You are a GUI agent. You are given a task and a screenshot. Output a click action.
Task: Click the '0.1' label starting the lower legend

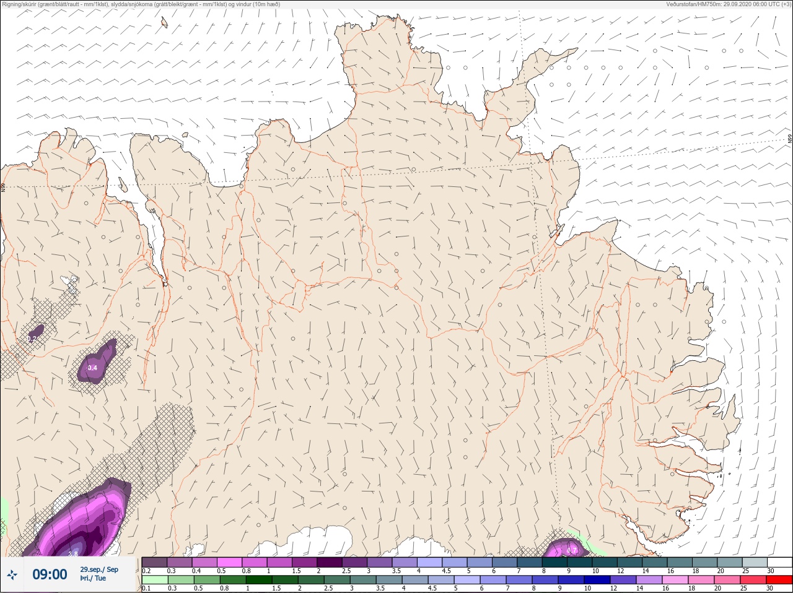point(146,588)
